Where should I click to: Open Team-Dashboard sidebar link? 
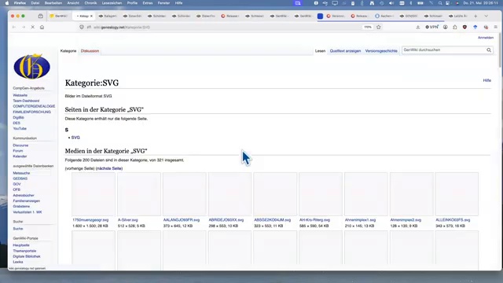(x=26, y=101)
